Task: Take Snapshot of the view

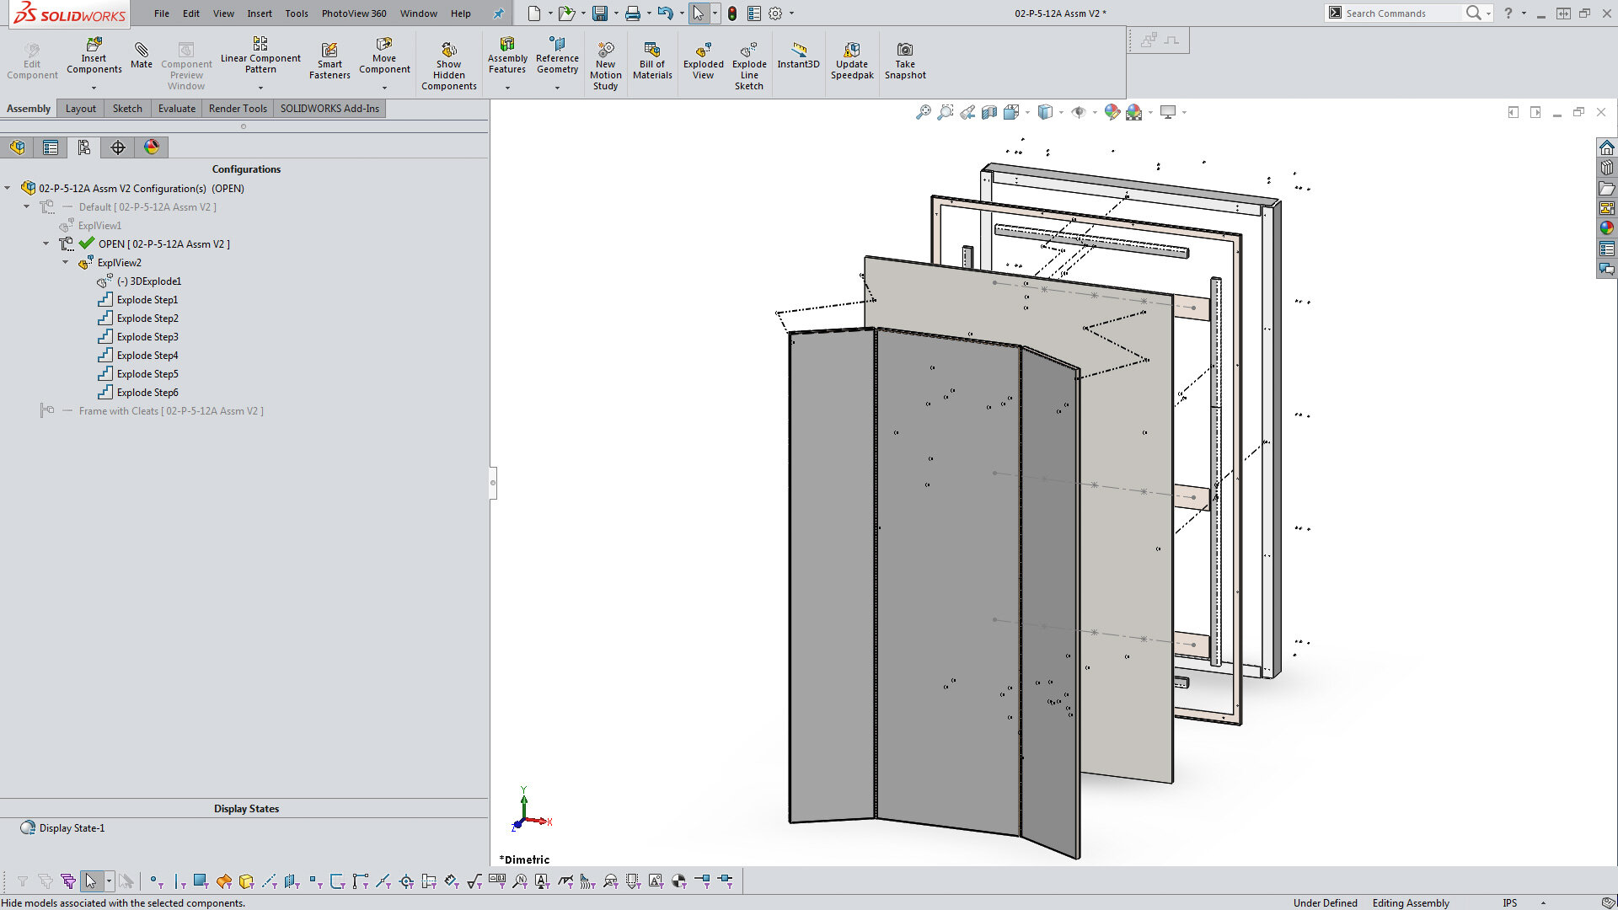Action: coord(905,61)
